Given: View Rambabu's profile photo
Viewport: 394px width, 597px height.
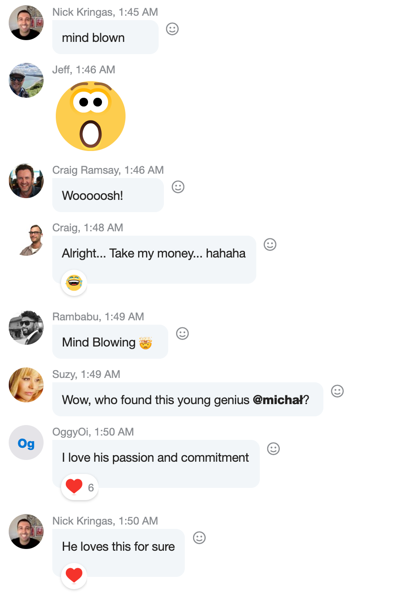Looking at the screenshot, I should tap(26, 327).
